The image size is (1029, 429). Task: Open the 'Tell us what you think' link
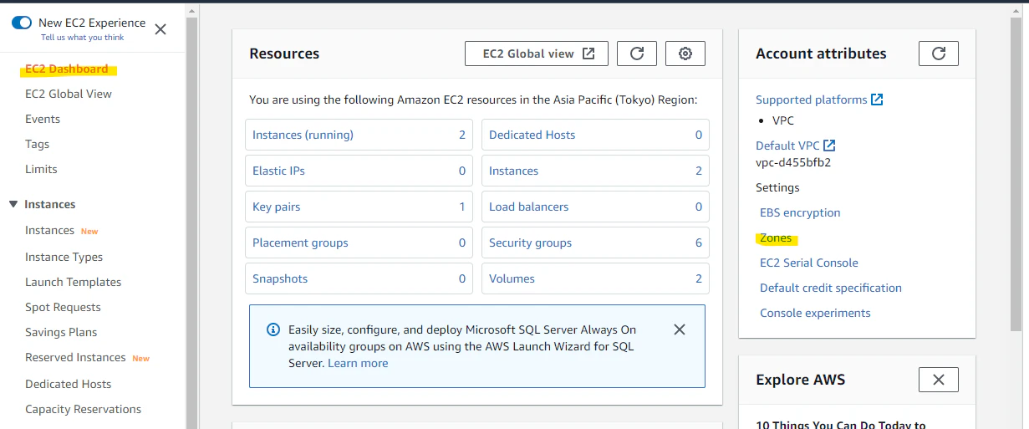[82, 38]
